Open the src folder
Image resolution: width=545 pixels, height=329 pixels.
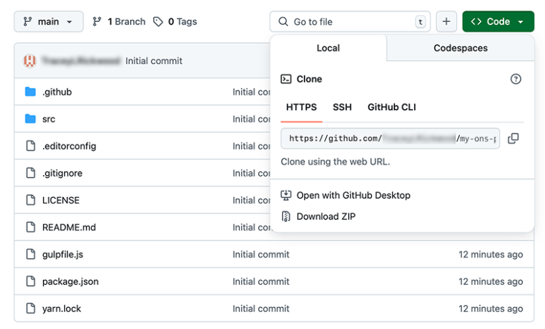(x=48, y=119)
